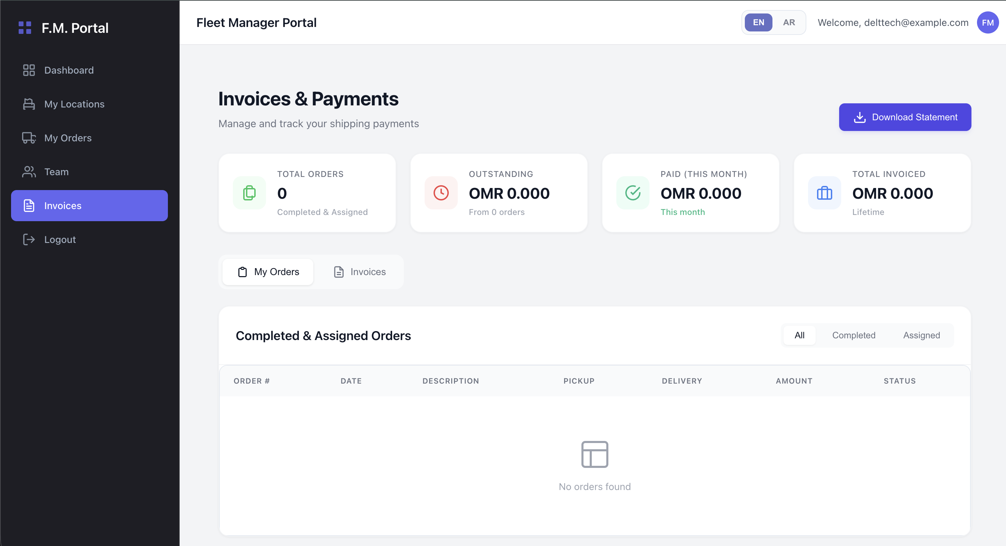Click the F.M. Portal brand title
Viewport: 1006px width, 546px height.
coord(75,28)
